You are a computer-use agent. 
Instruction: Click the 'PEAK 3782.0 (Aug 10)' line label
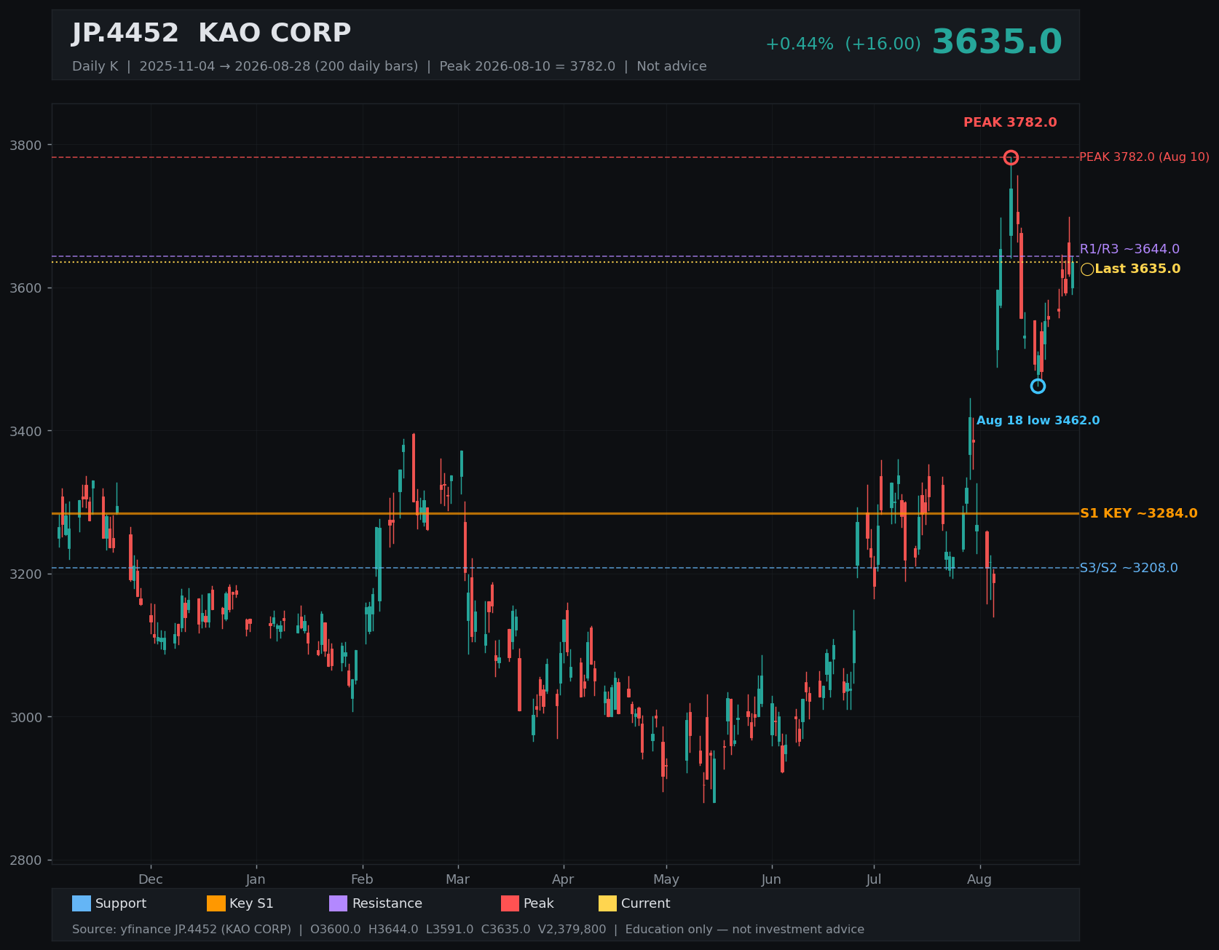1144,157
